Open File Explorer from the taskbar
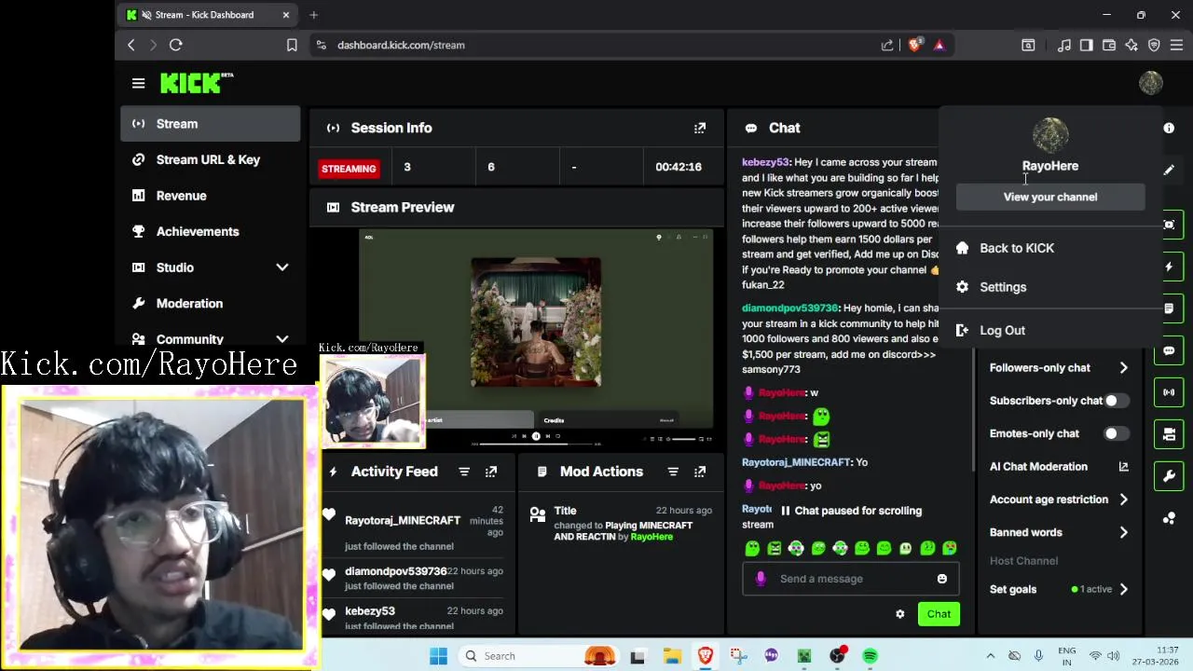The height and width of the screenshot is (671, 1193). pos(671,656)
